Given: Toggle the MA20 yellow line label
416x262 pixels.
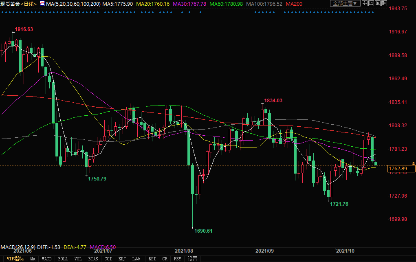Looking at the screenshot, I should coord(153,4).
